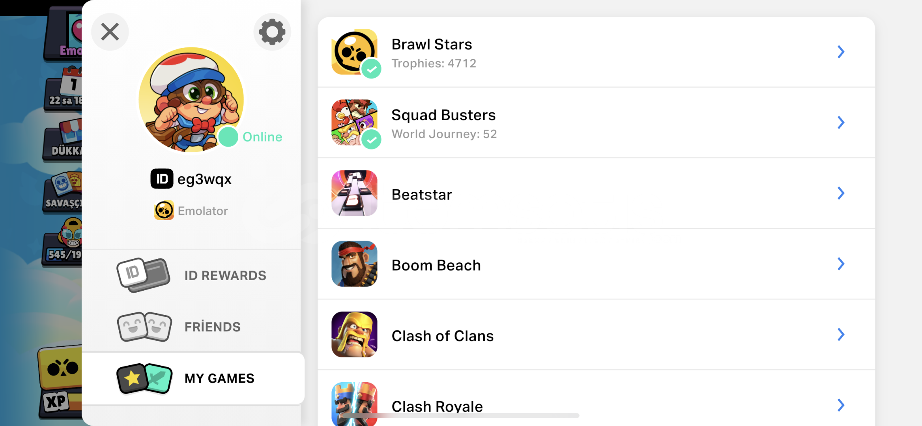
Task: Tap the Online status indicator
Action: pos(251,137)
